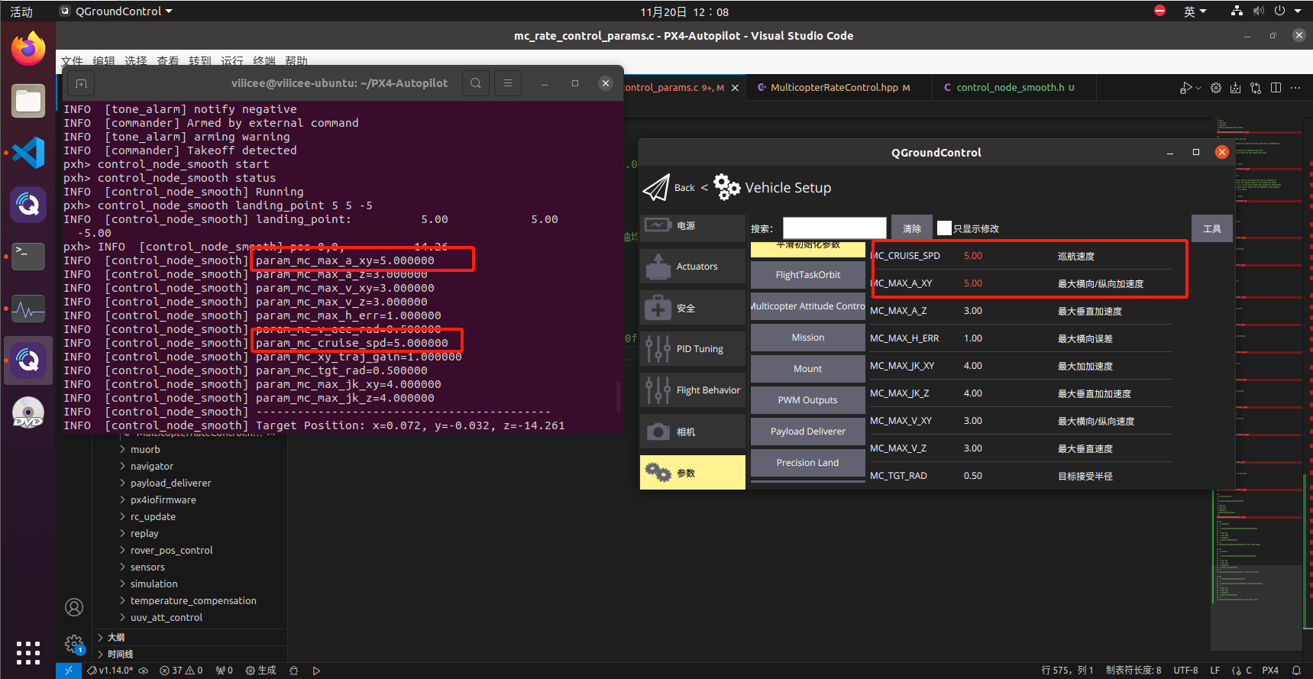Expand the sensors folder
Screen dimensions: 1313x679
click(x=147, y=567)
